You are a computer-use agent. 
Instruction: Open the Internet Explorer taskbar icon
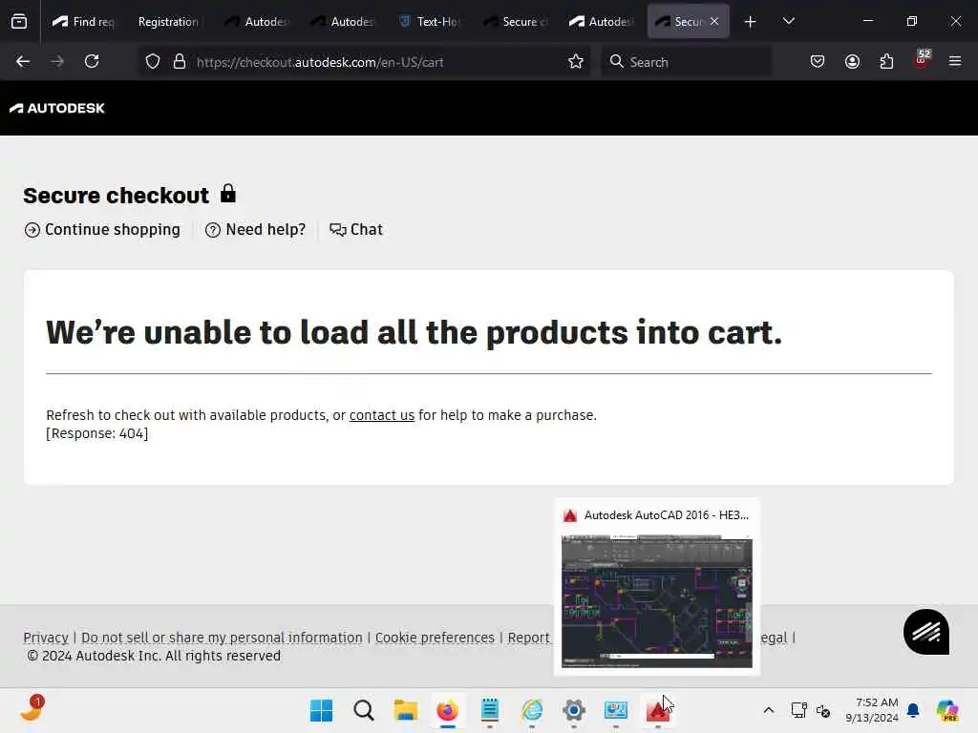tap(531, 710)
